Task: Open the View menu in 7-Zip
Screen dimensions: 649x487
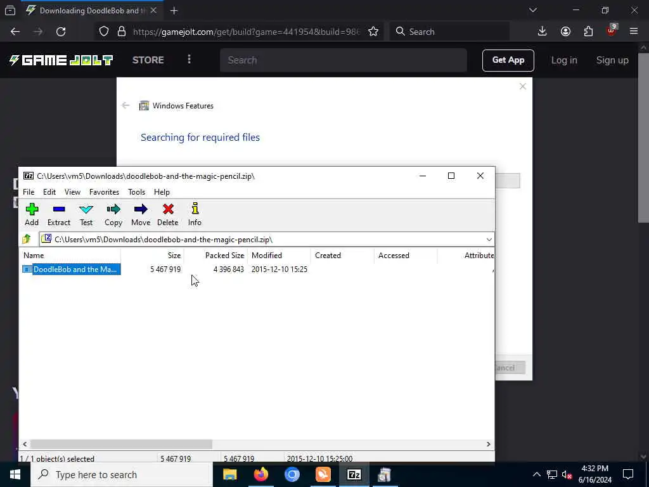Action: [x=72, y=192]
